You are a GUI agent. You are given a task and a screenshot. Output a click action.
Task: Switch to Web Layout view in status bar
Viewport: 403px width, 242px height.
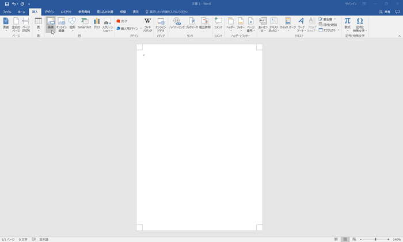(354, 239)
